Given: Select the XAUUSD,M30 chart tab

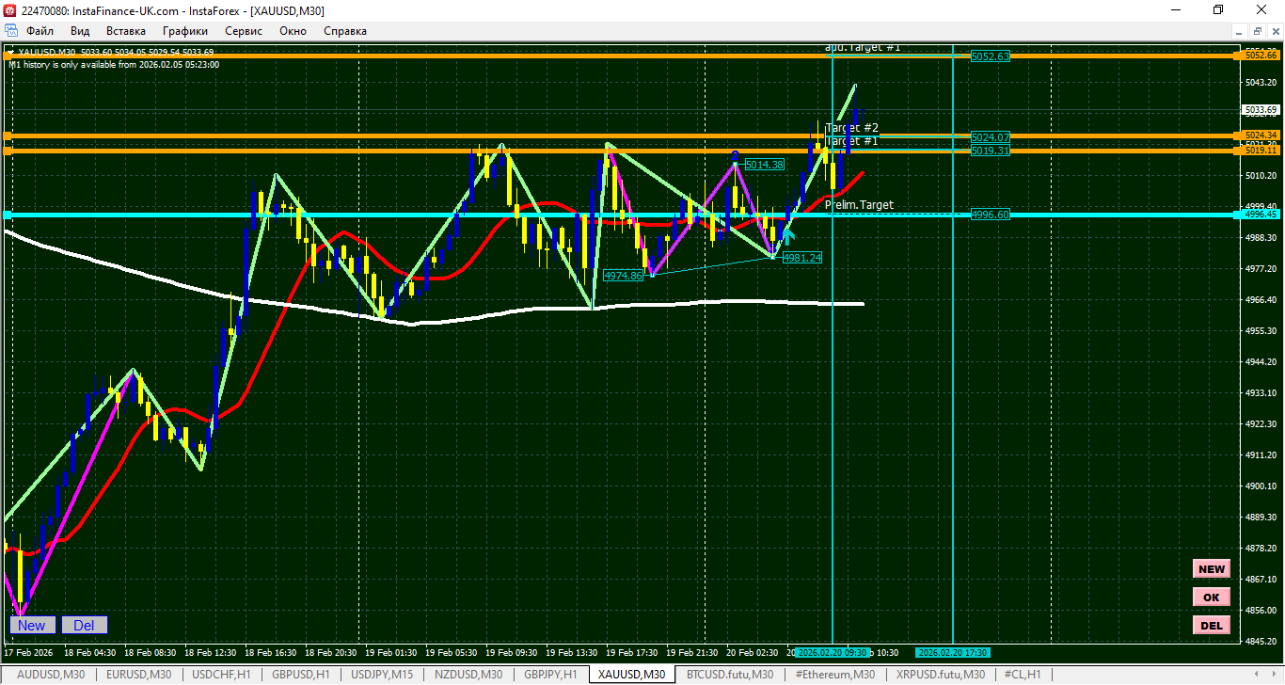Looking at the screenshot, I should pos(632,675).
